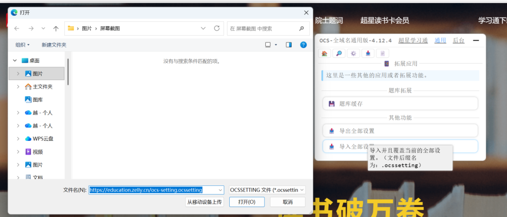Collapse the 桌面 tree node
This screenshot has width=507, height=217.
pos(13,60)
